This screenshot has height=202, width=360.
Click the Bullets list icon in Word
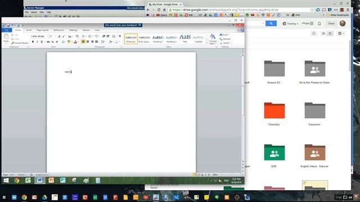click(84, 36)
